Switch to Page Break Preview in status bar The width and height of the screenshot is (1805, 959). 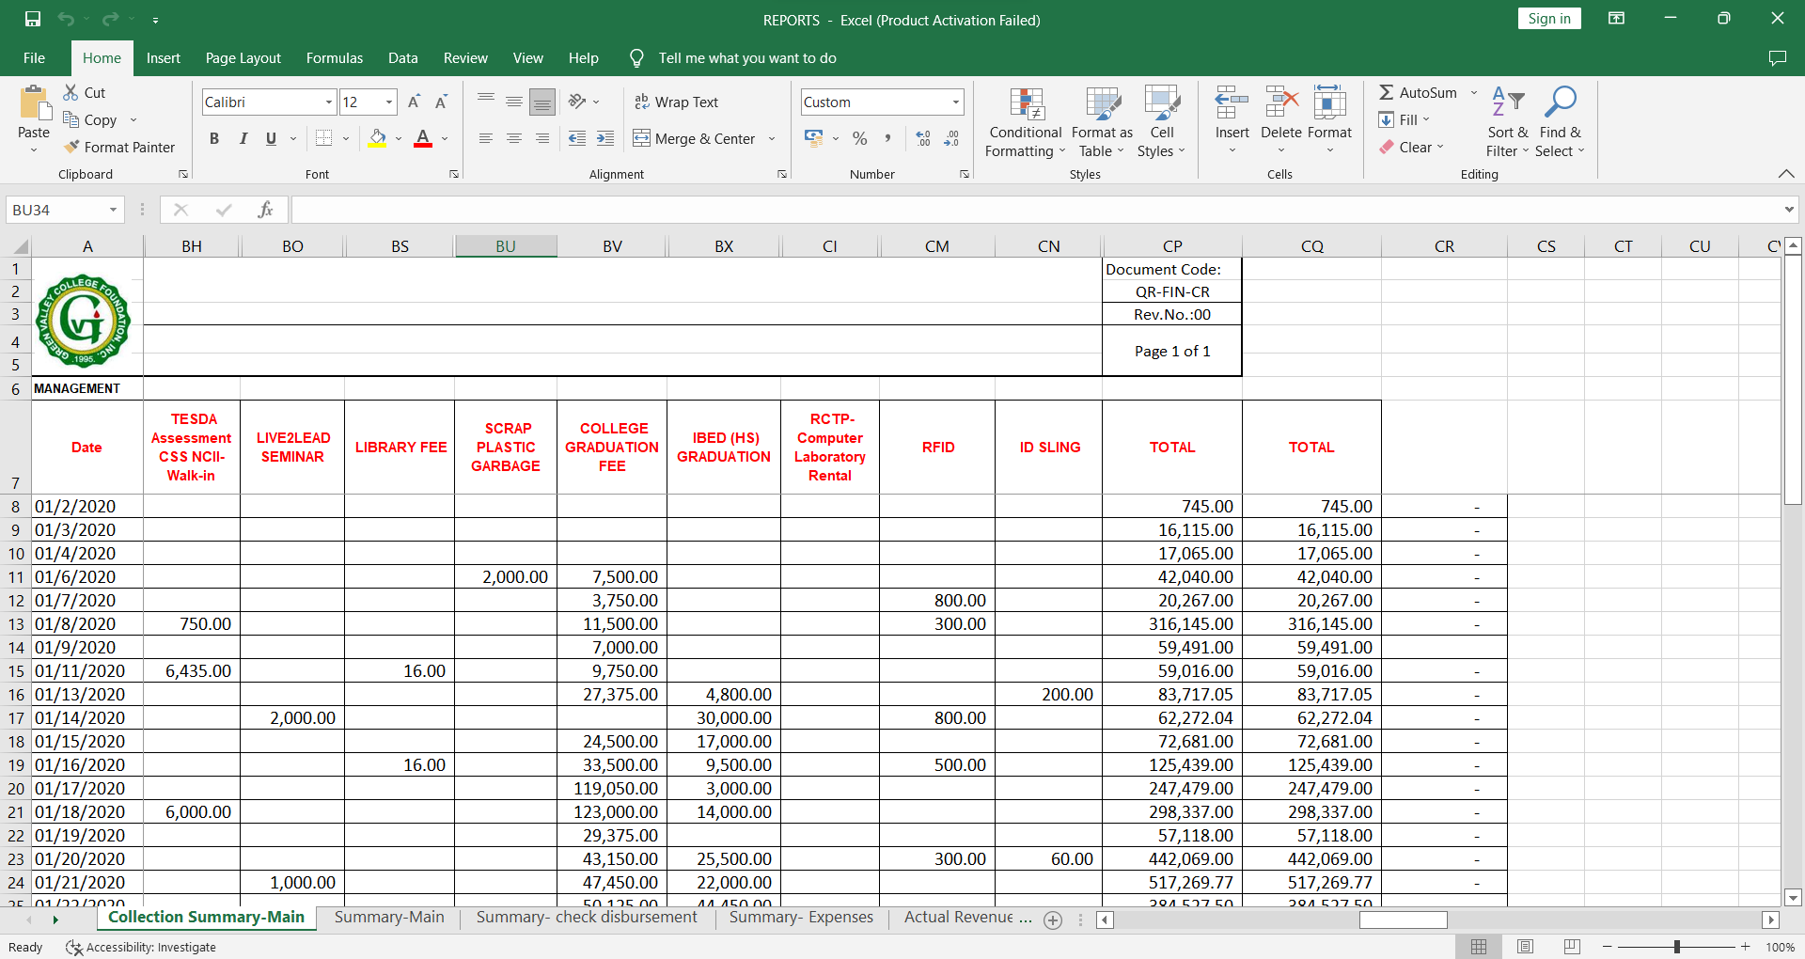click(1571, 947)
